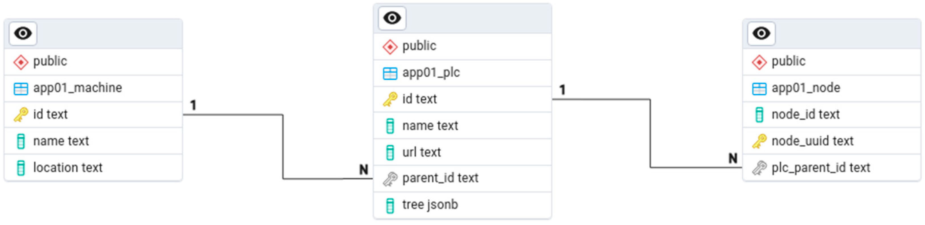Viewport: 925px width, 225px height.
Task: Click the node_uuid primary key icon
Action: point(759,141)
